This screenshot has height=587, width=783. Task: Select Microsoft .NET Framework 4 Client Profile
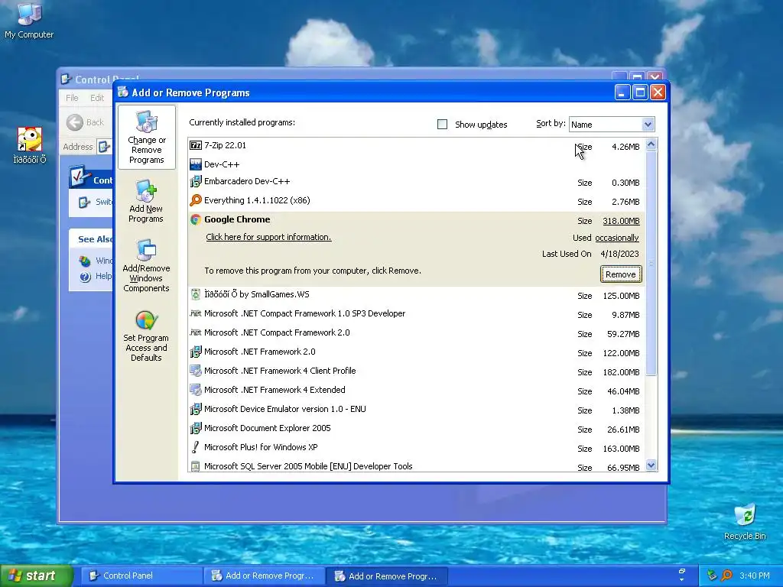coord(417,371)
